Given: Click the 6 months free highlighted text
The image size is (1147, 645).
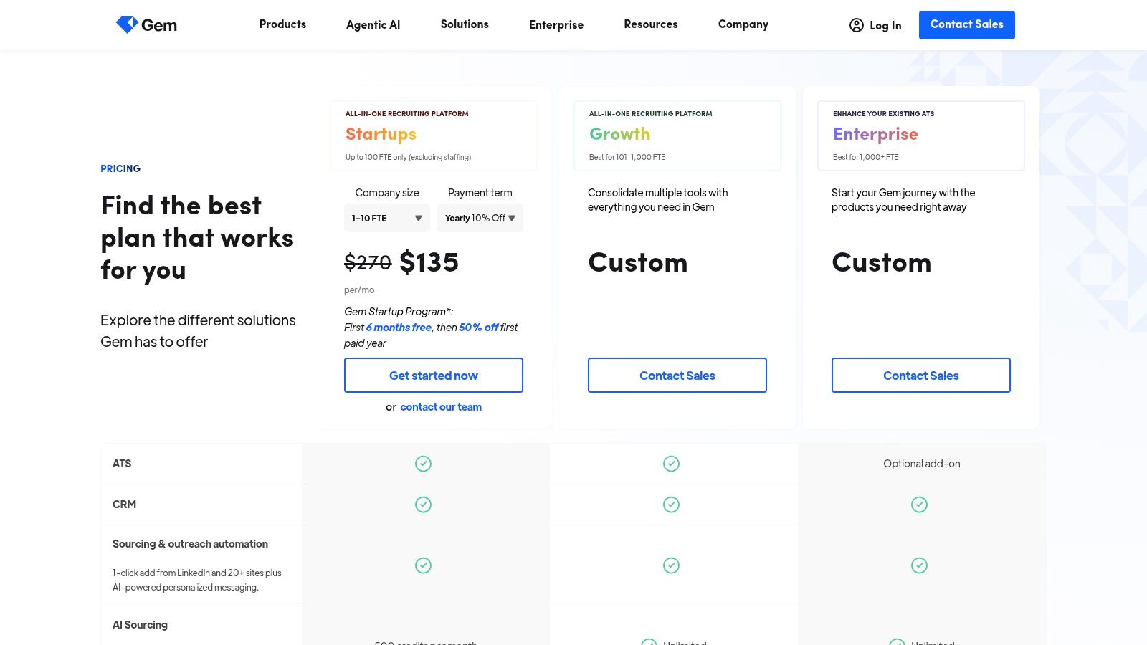Looking at the screenshot, I should coord(399,327).
